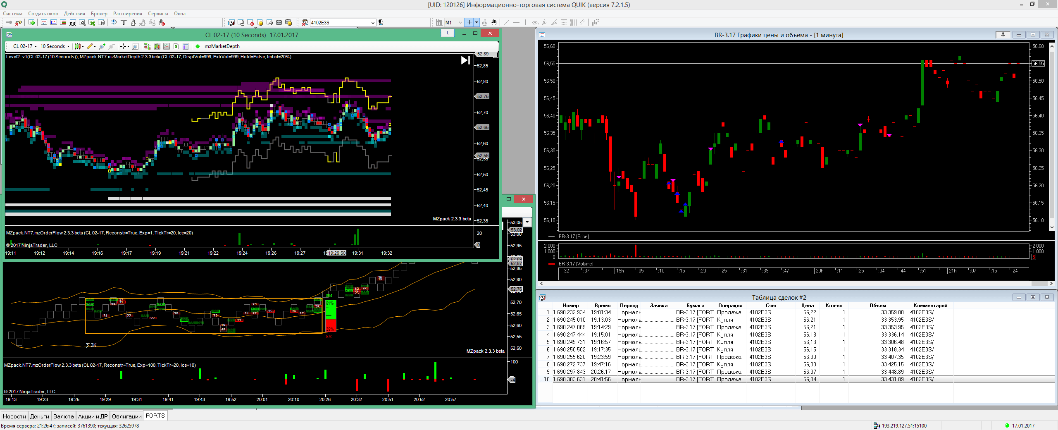
Task: Select the FORTS tab
Action: tap(155, 416)
